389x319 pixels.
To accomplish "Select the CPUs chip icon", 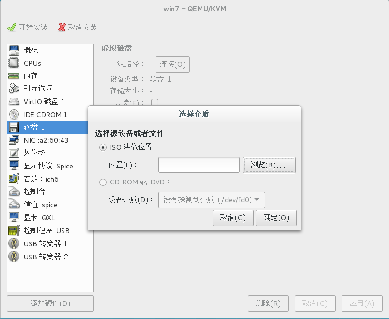I will pyautogui.click(x=14, y=63).
